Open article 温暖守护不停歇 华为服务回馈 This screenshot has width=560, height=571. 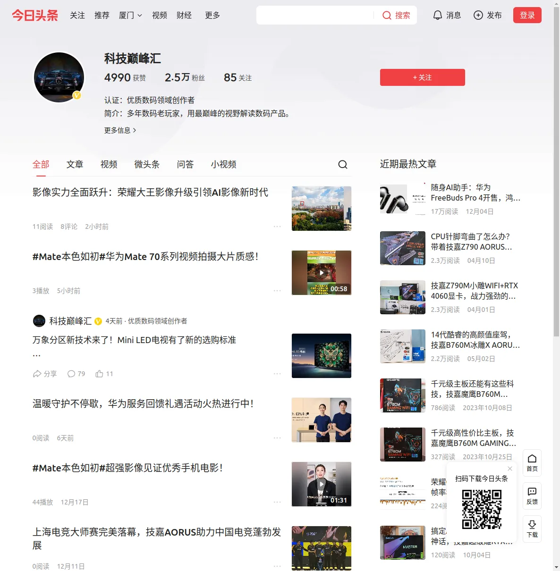coord(143,404)
